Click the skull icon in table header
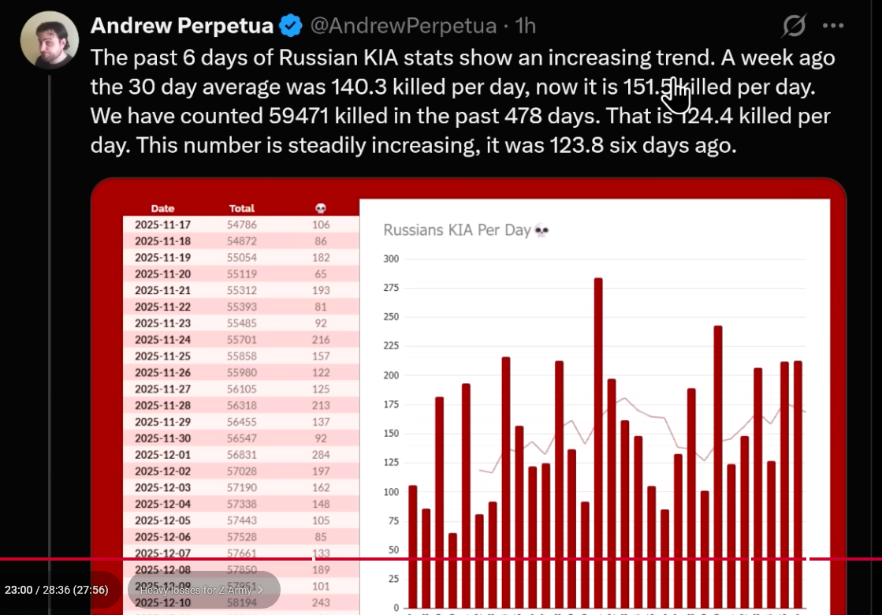This screenshot has width=882, height=615. 320,209
